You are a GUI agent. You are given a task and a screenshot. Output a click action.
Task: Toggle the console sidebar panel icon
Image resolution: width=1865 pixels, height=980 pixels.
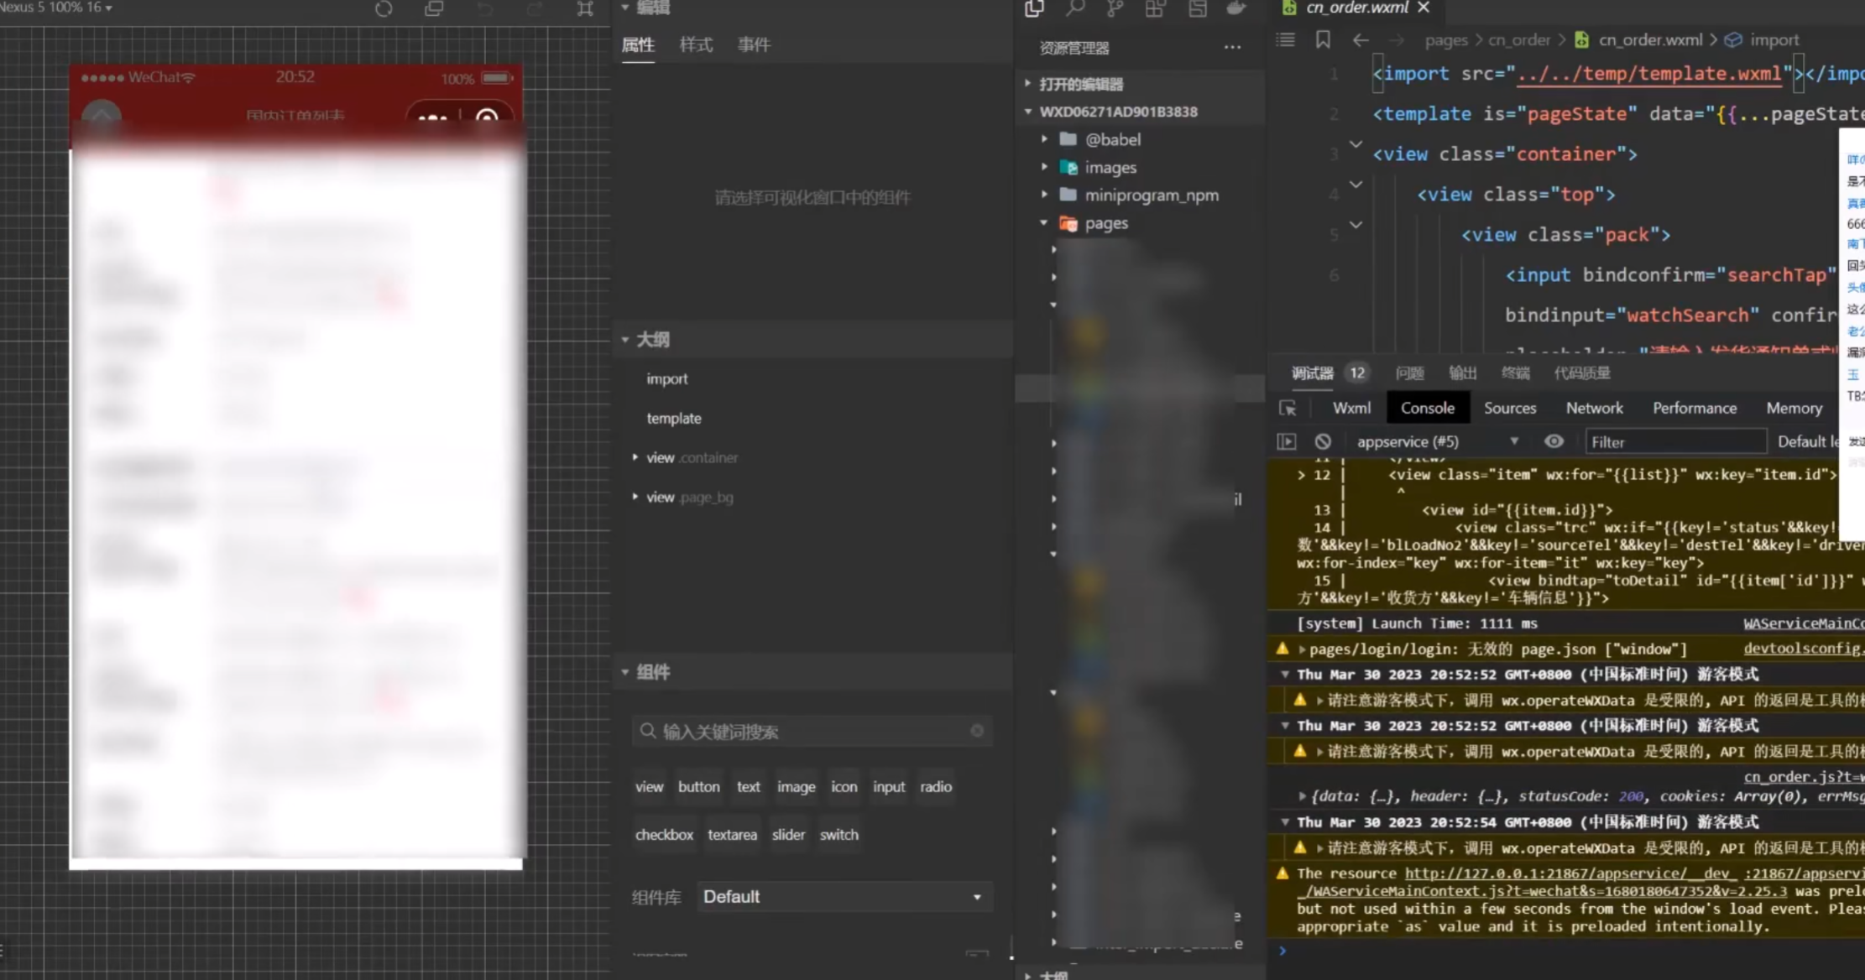click(x=1287, y=441)
